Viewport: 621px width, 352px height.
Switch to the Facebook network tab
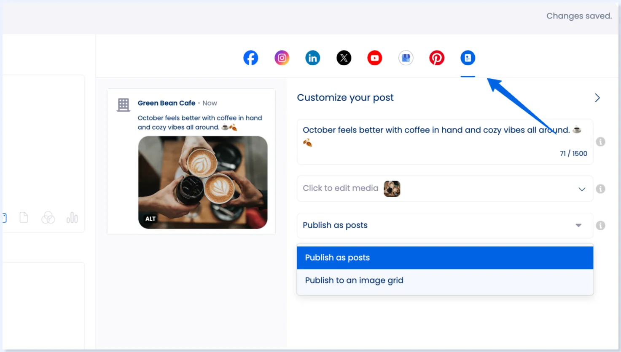250,58
